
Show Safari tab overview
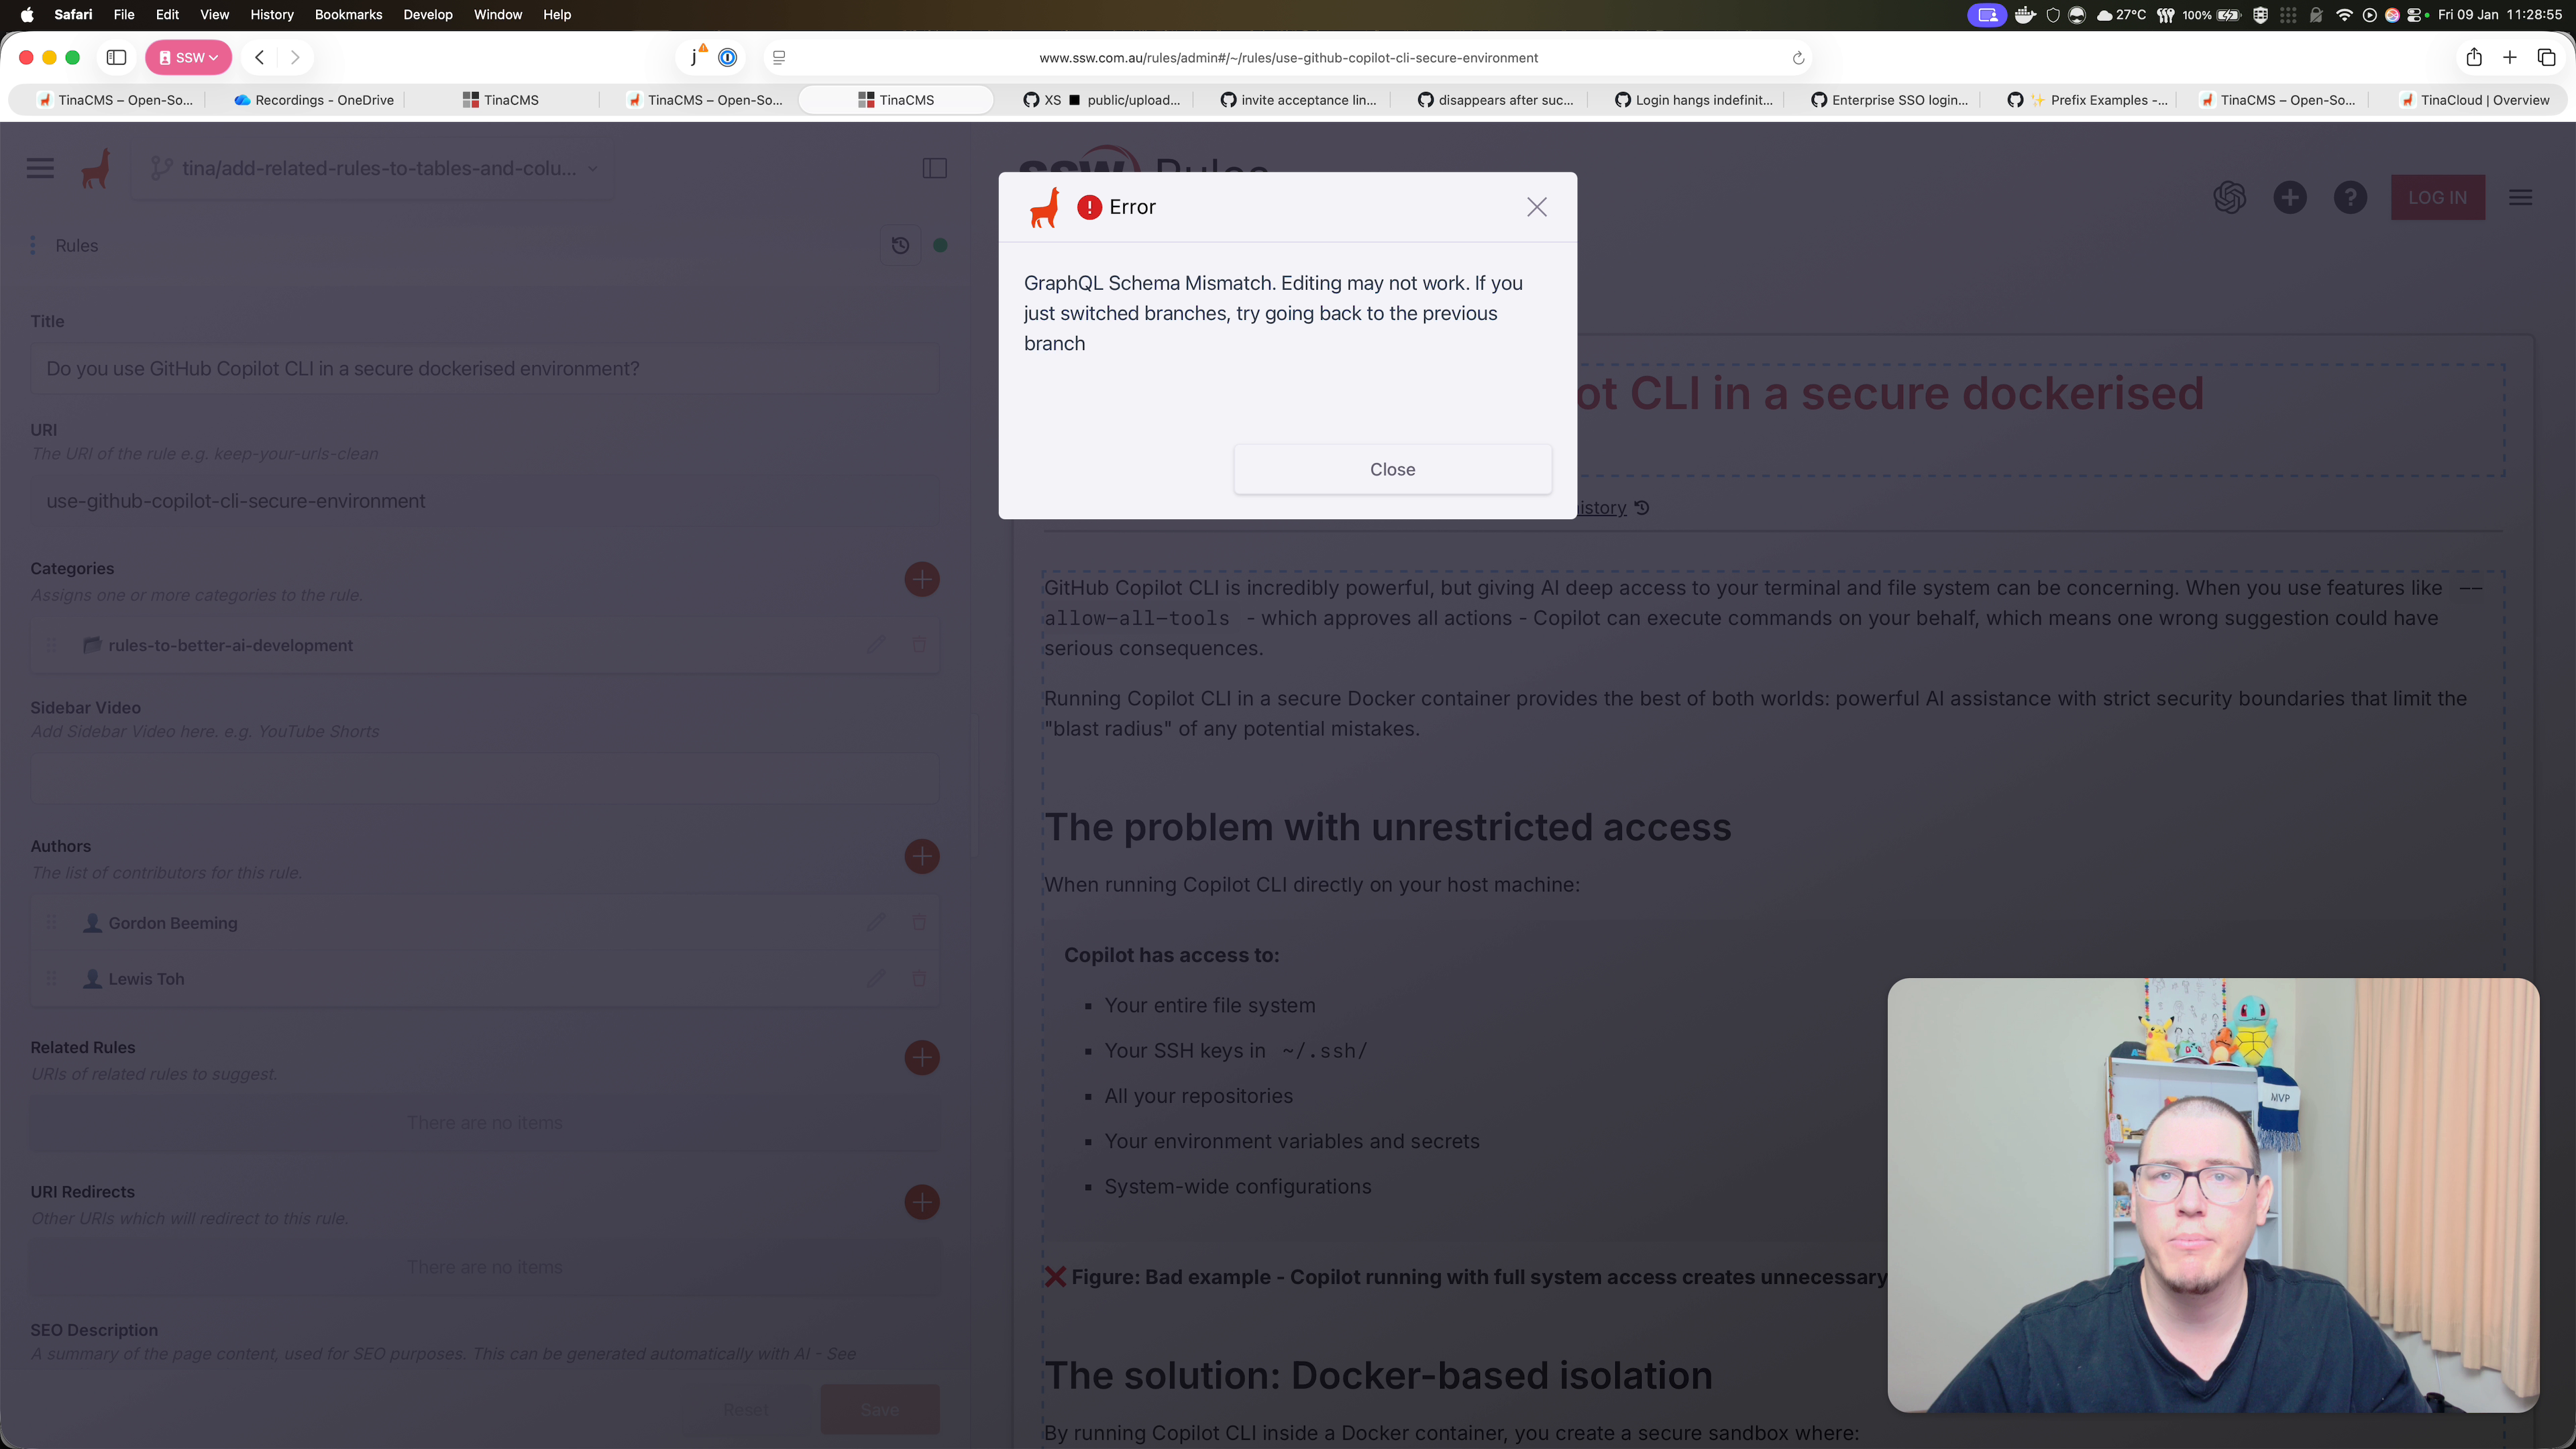[x=2547, y=57]
